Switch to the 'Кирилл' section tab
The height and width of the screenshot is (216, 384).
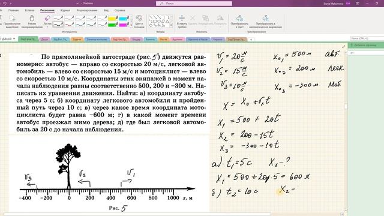(x=218, y=39)
